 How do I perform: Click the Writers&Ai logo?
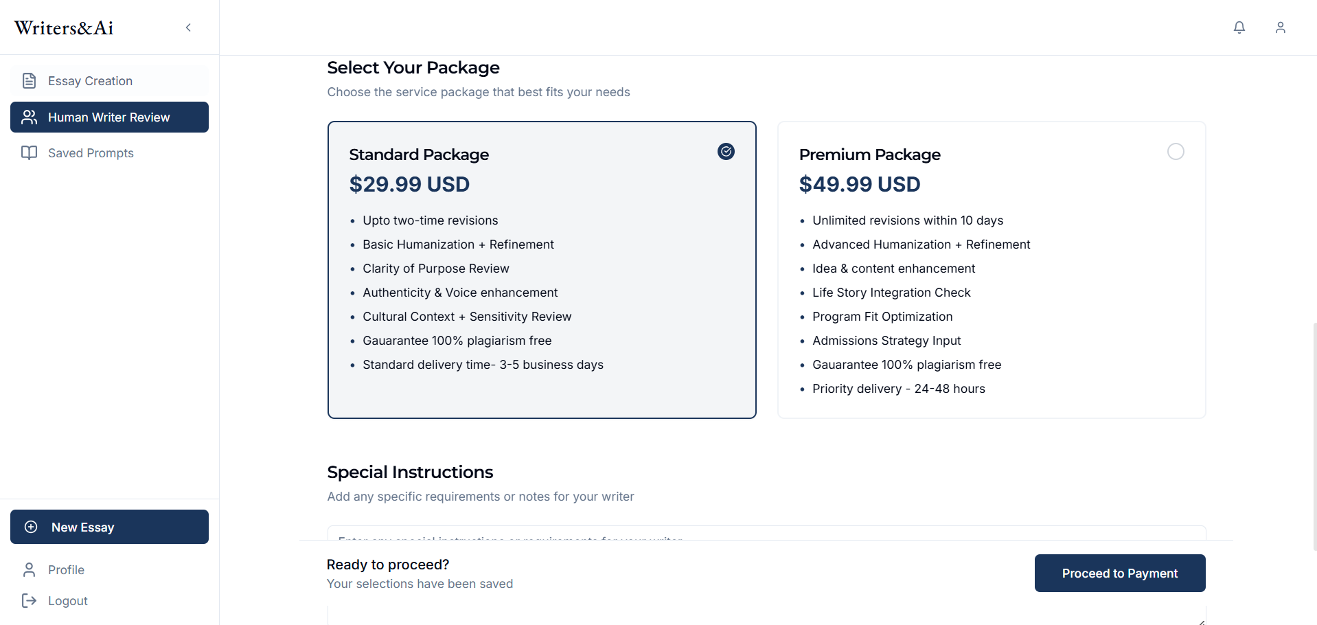(x=64, y=28)
